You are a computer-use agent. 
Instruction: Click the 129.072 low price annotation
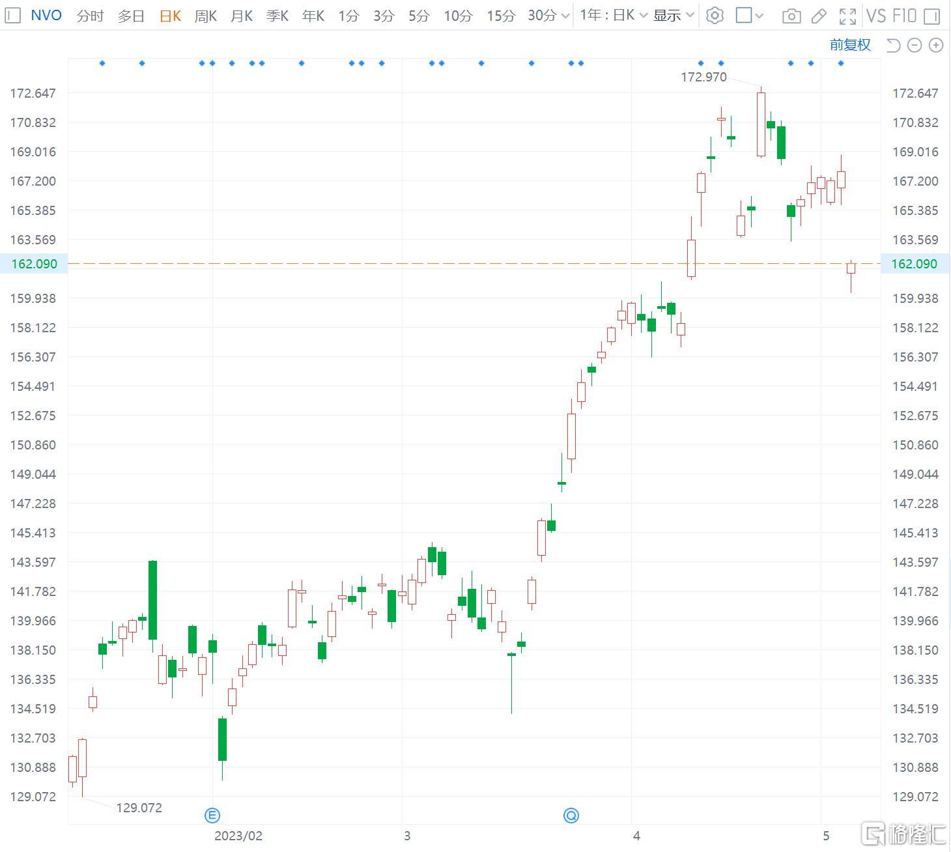[x=139, y=808]
